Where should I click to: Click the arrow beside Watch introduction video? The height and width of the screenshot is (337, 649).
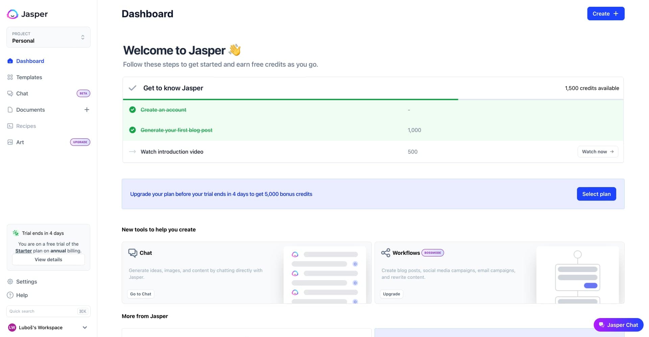133,152
